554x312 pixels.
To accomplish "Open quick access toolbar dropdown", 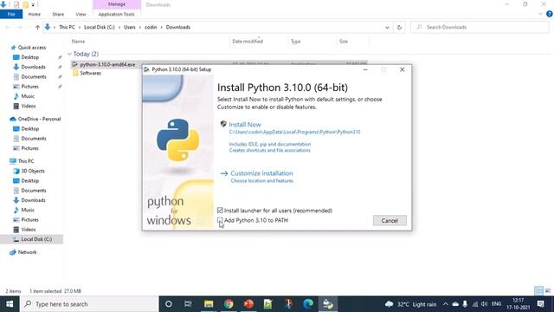I will (x=33, y=4).
